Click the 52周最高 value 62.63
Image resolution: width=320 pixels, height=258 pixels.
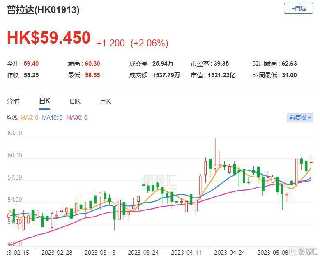pyautogui.click(x=289, y=64)
